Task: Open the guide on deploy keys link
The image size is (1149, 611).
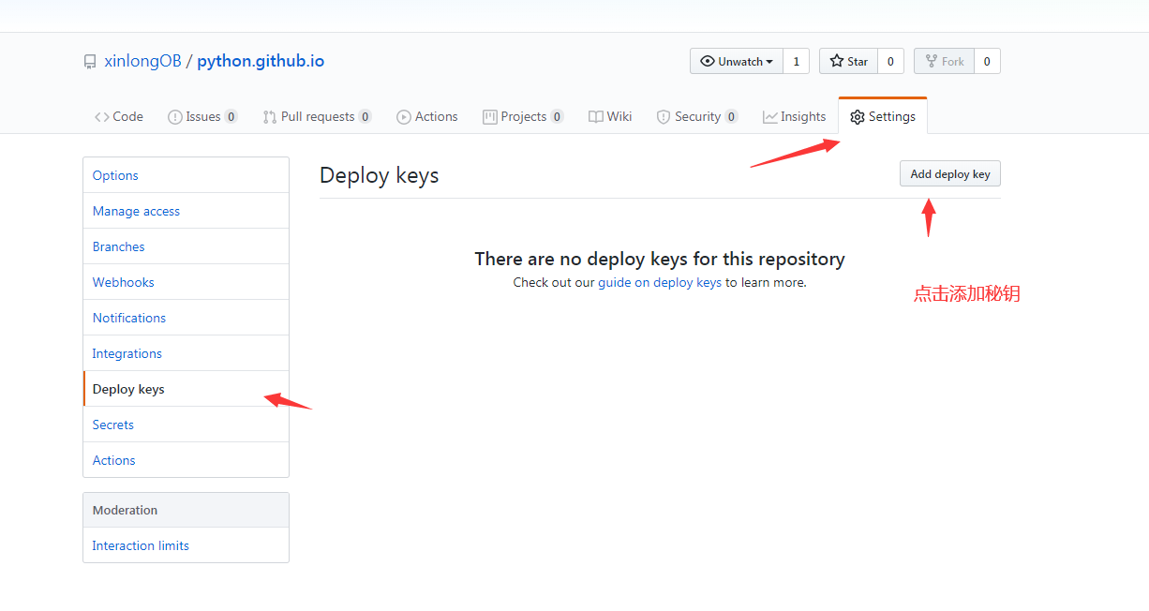Action: coord(660,282)
